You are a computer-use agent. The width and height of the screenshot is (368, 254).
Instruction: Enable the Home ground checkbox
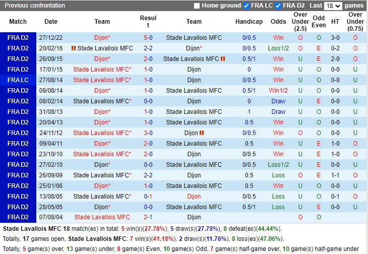(x=197, y=6)
